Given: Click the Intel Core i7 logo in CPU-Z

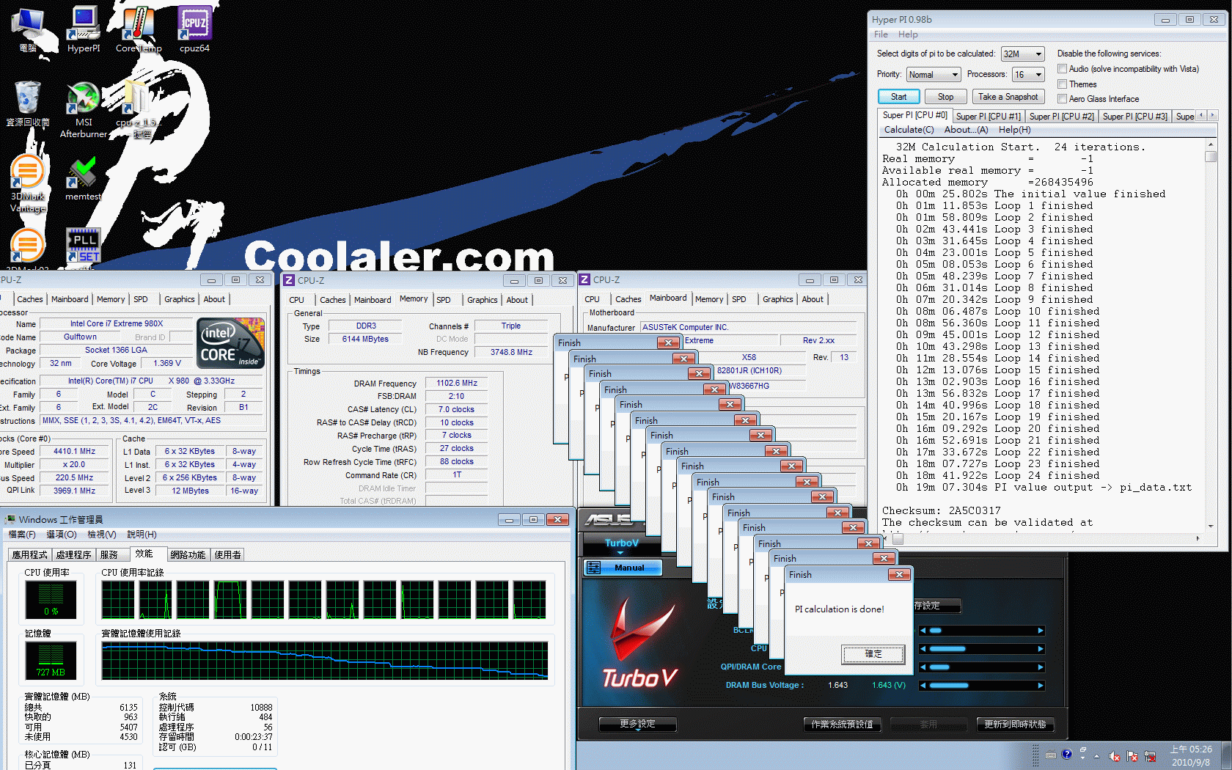Looking at the screenshot, I should click(x=231, y=343).
